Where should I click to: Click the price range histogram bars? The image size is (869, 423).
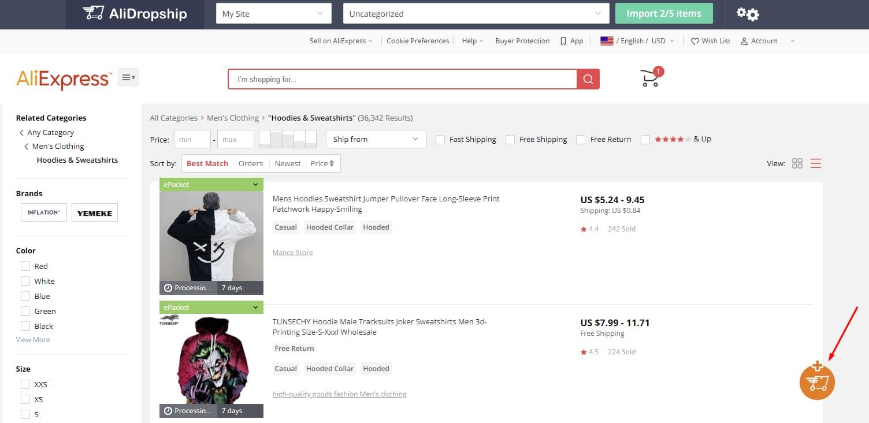point(288,139)
